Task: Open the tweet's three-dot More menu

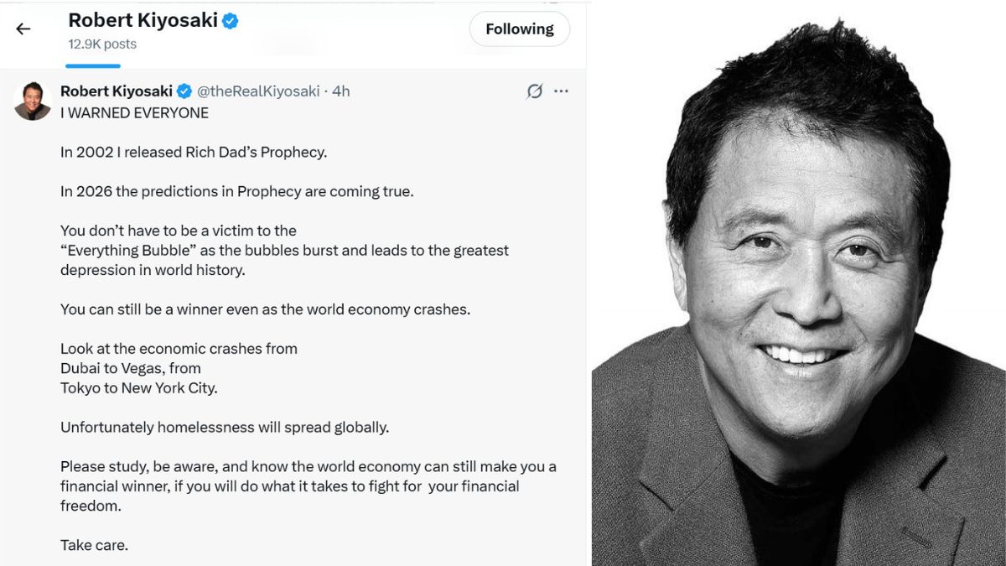Action: pos(561,91)
